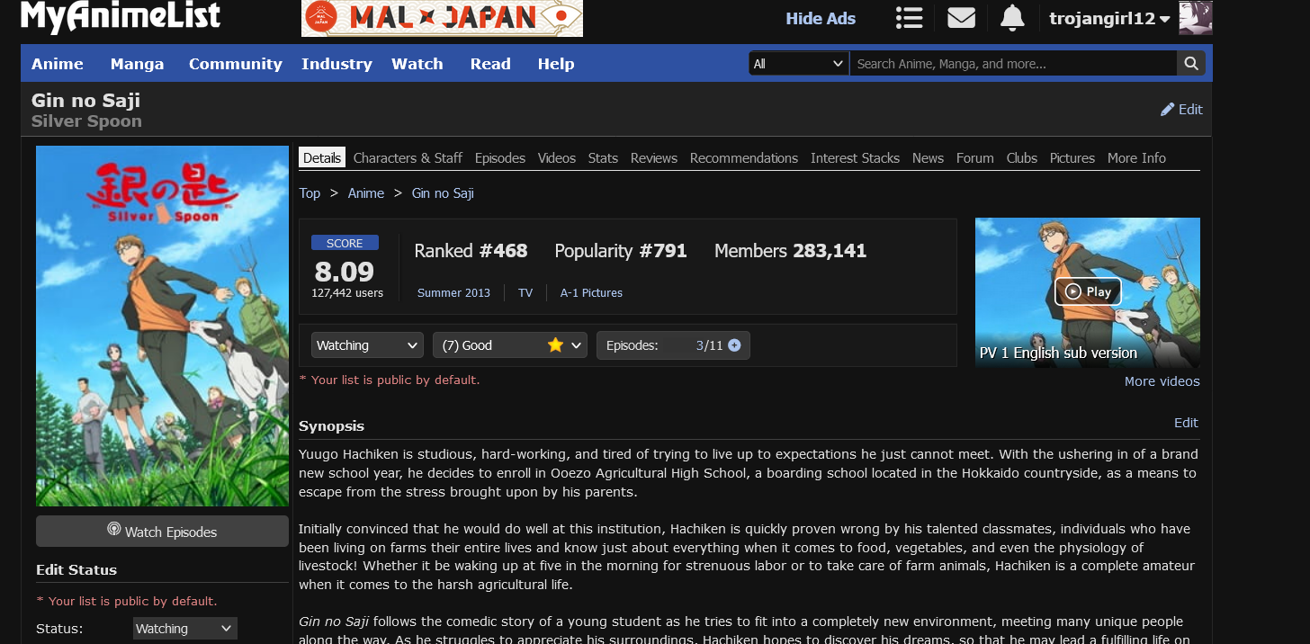Click the plus icon to increment episodes
The height and width of the screenshot is (644, 1310).
tap(734, 345)
